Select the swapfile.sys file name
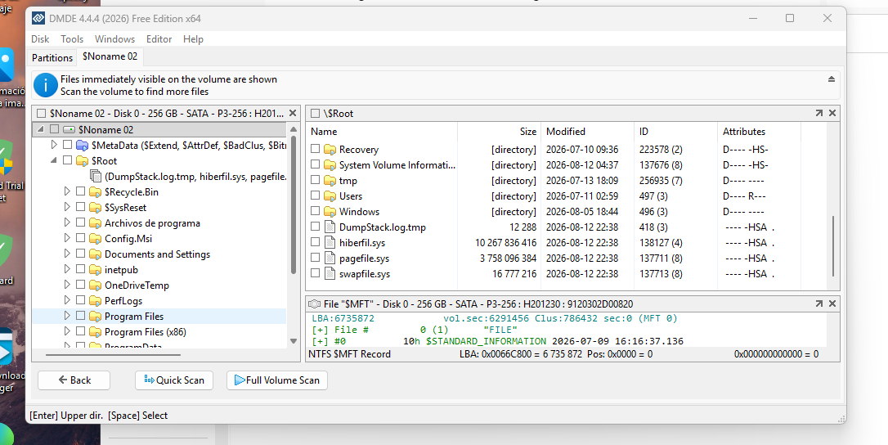888x445 pixels. coord(365,274)
